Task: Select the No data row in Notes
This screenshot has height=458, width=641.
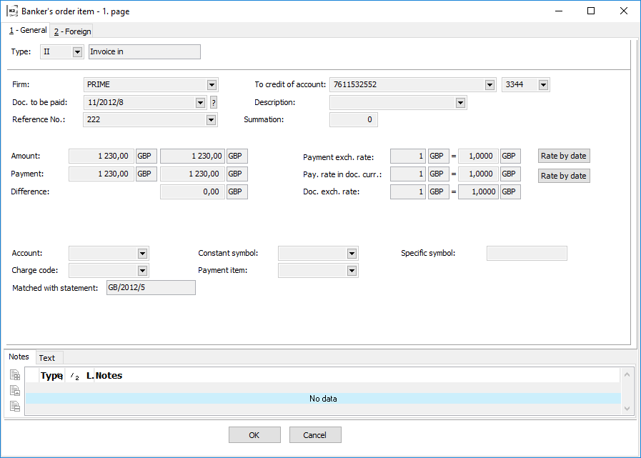Action: (324, 399)
